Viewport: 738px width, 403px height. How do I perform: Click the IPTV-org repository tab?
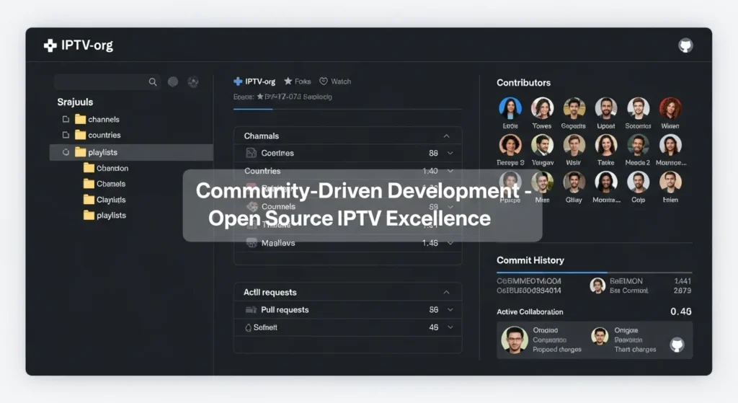(x=254, y=81)
